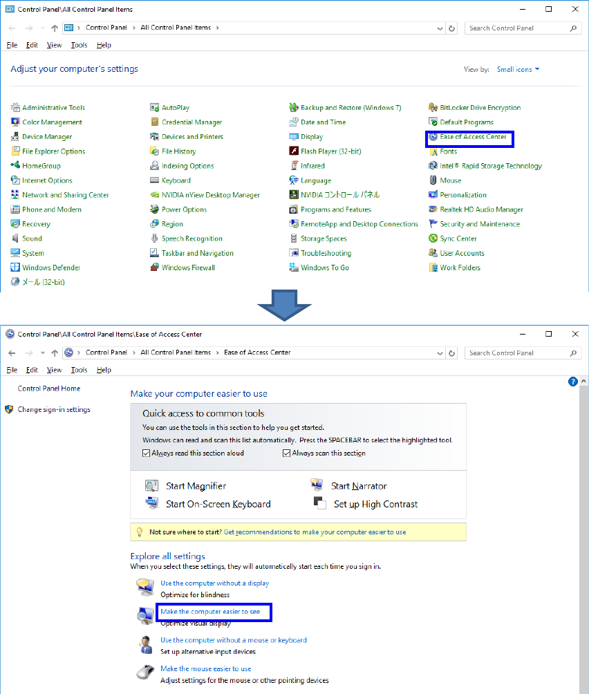Open Use computer without mouse or keyboard
589x694 pixels.
click(x=234, y=640)
